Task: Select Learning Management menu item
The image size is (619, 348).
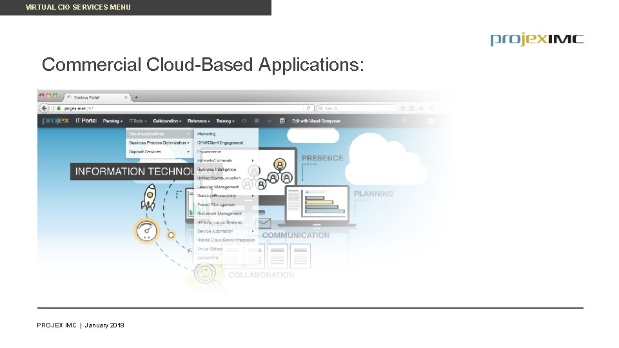Action: pos(218,187)
